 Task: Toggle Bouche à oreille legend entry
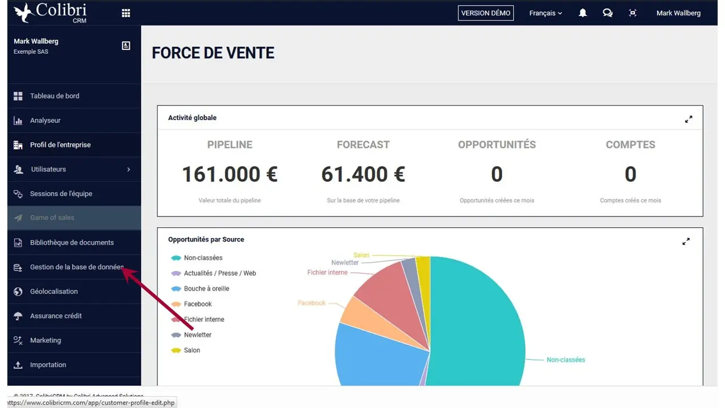[201, 288]
